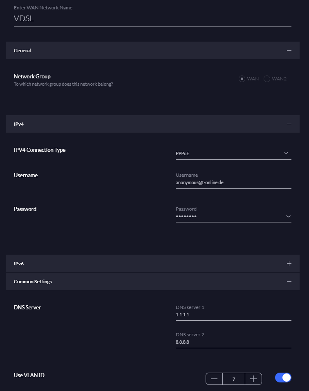The width and height of the screenshot is (309, 391).
Task: Click the IPv6 section header
Action: (19, 264)
